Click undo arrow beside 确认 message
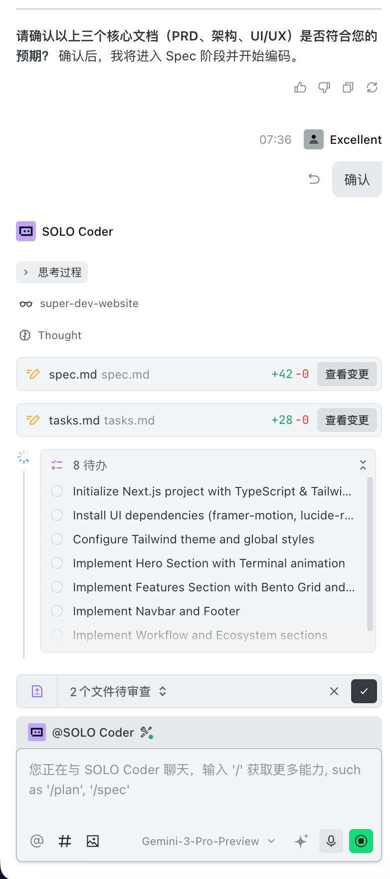Viewport: 390px width, 879px height. (x=314, y=179)
